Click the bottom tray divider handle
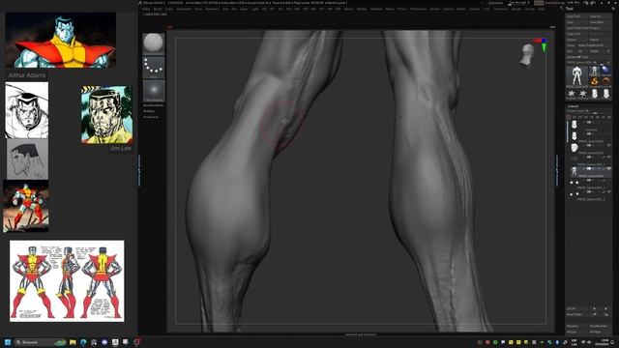 361,334
